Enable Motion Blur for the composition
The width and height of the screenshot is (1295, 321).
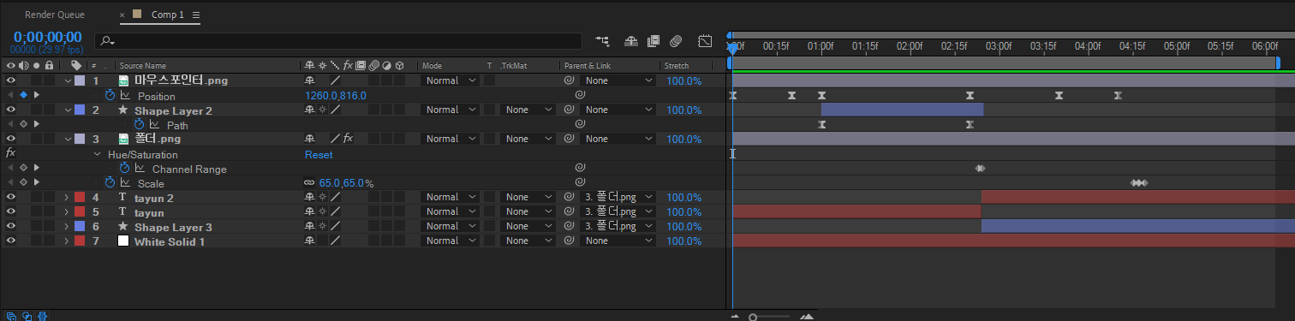click(x=676, y=40)
